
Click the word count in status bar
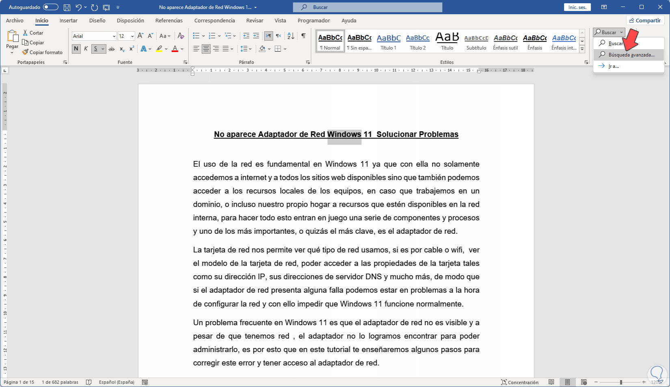pos(60,382)
